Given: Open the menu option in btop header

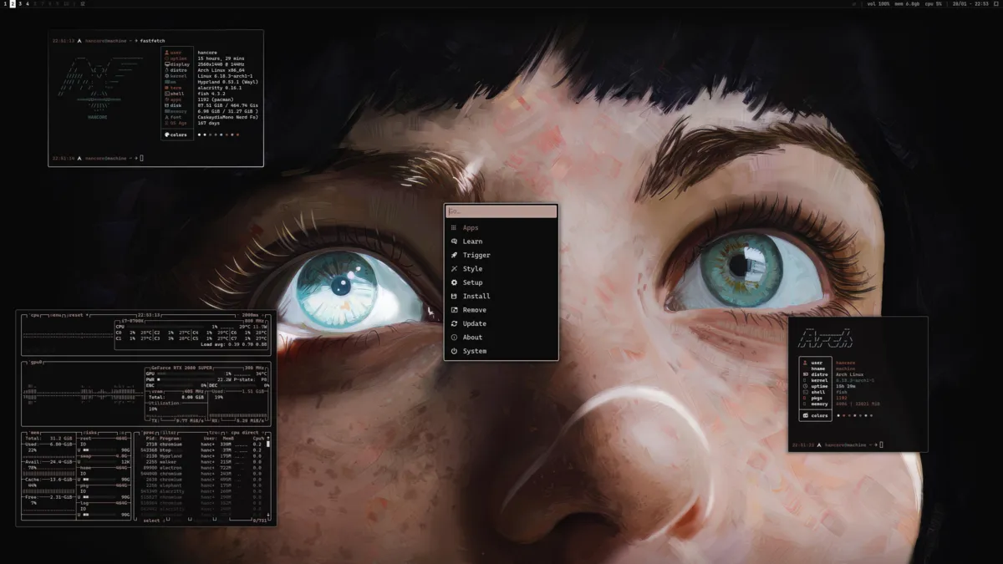Looking at the screenshot, I should 55,315.
